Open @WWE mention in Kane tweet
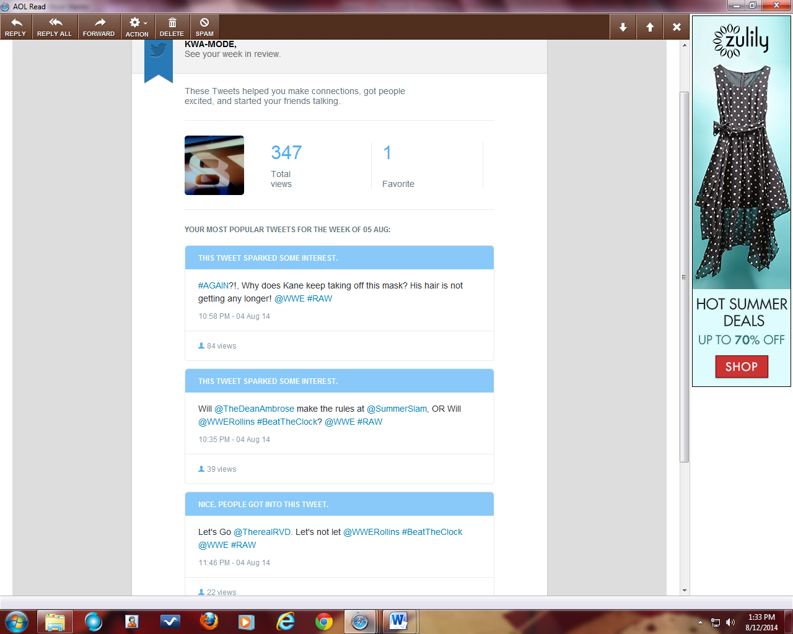Image resolution: width=793 pixels, height=634 pixels. [289, 298]
